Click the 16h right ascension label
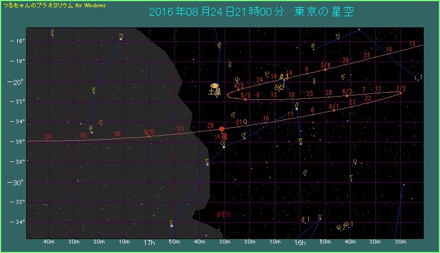440x253 pixels. [300, 244]
